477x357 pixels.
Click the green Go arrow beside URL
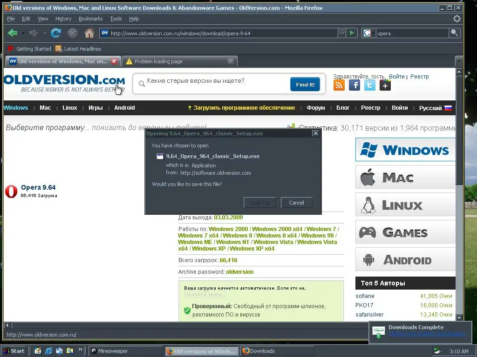click(352, 33)
